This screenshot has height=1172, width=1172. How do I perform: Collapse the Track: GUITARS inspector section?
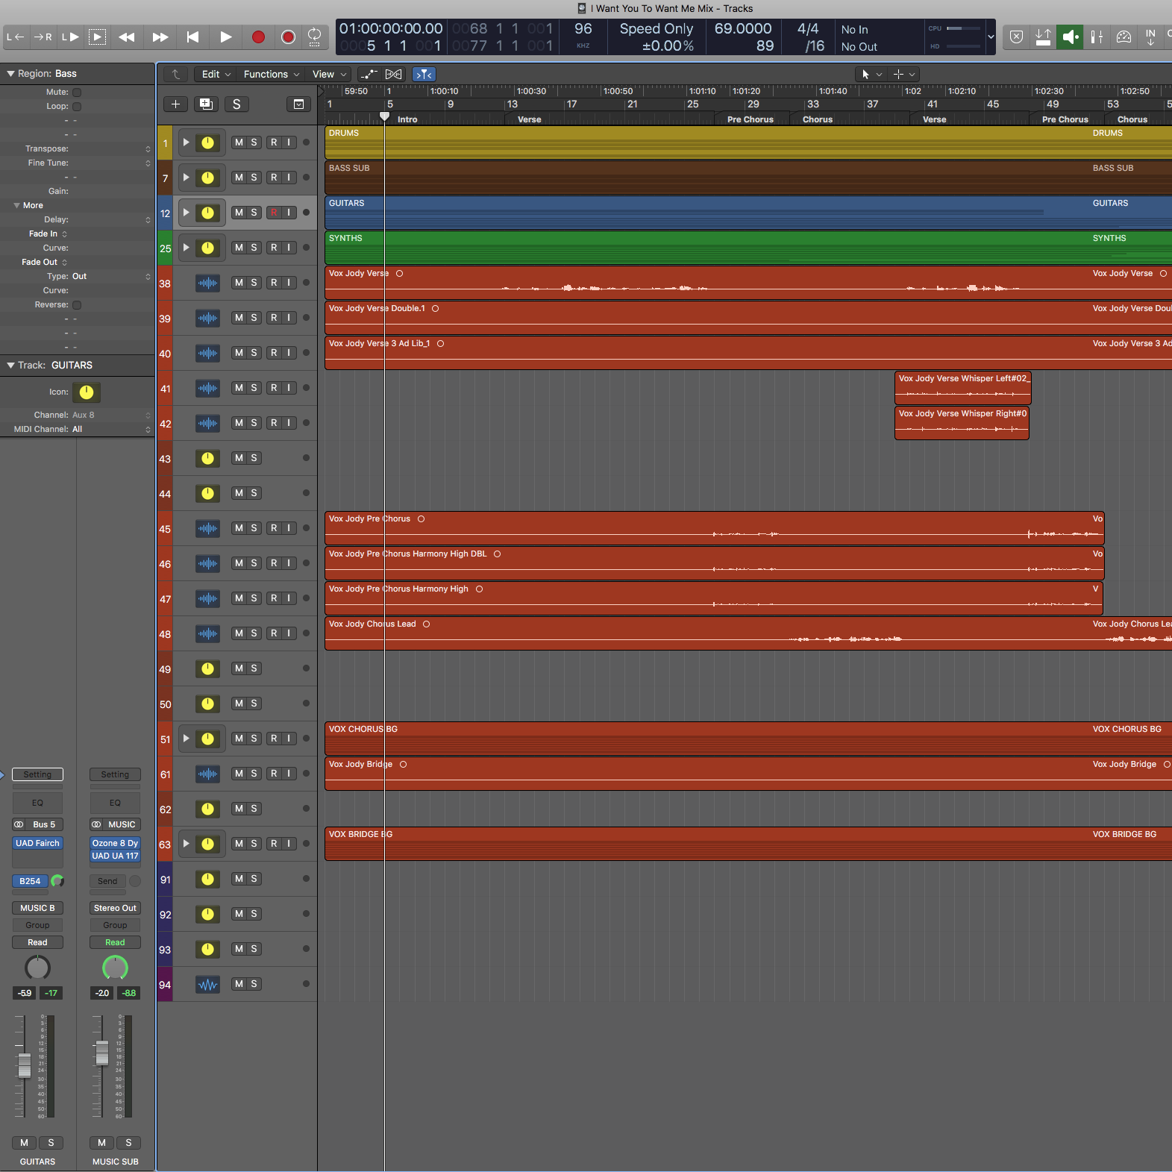tap(10, 366)
